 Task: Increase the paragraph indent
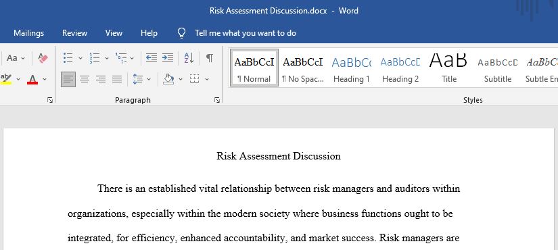coord(168,57)
